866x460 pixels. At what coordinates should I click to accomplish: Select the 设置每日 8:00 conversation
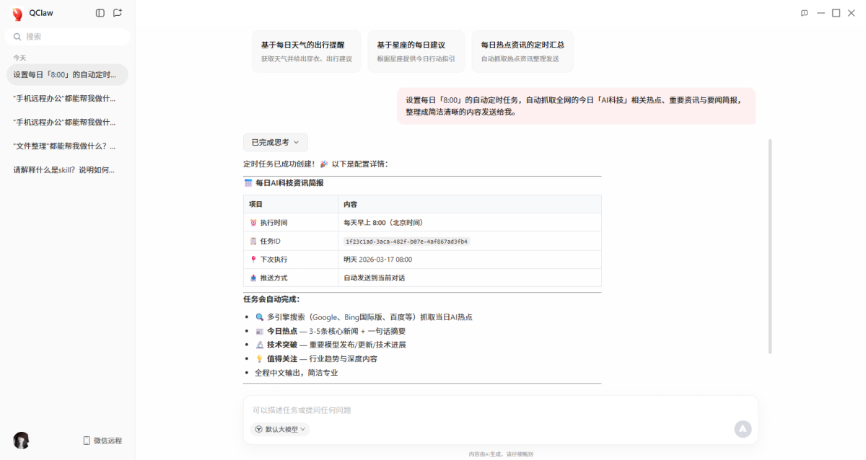click(64, 74)
